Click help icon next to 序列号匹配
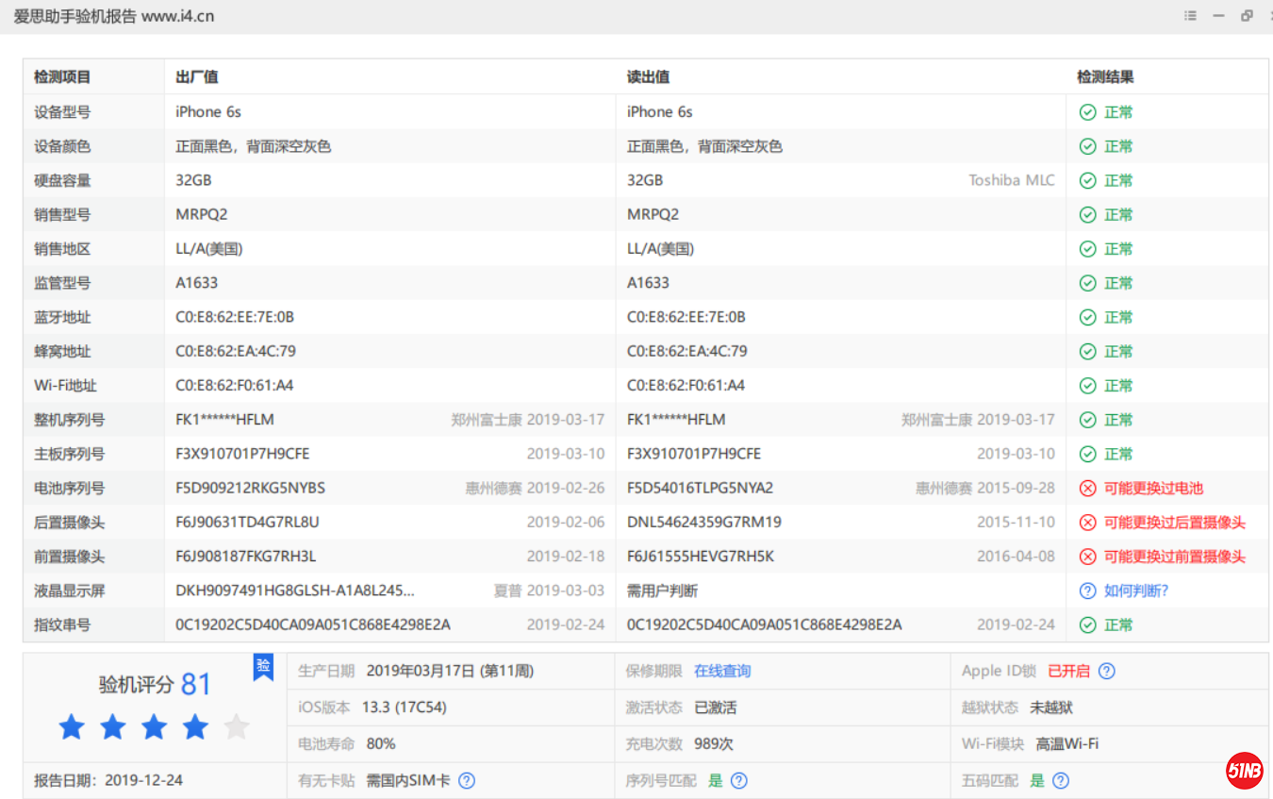 [x=739, y=781]
